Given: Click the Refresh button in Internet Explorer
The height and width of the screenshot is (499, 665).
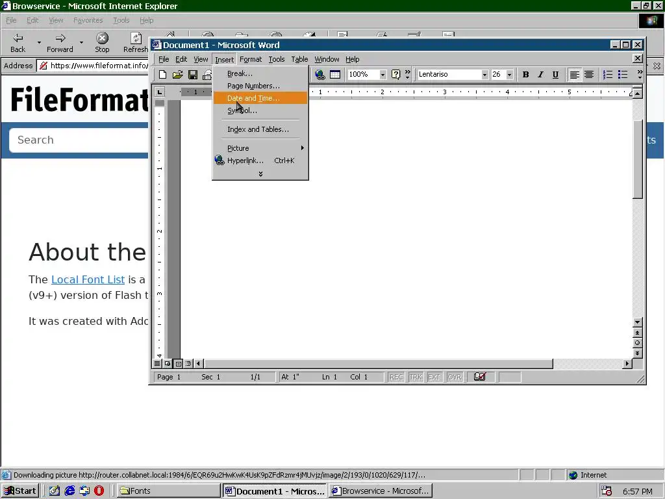Looking at the screenshot, I should (x=135, y=43).
